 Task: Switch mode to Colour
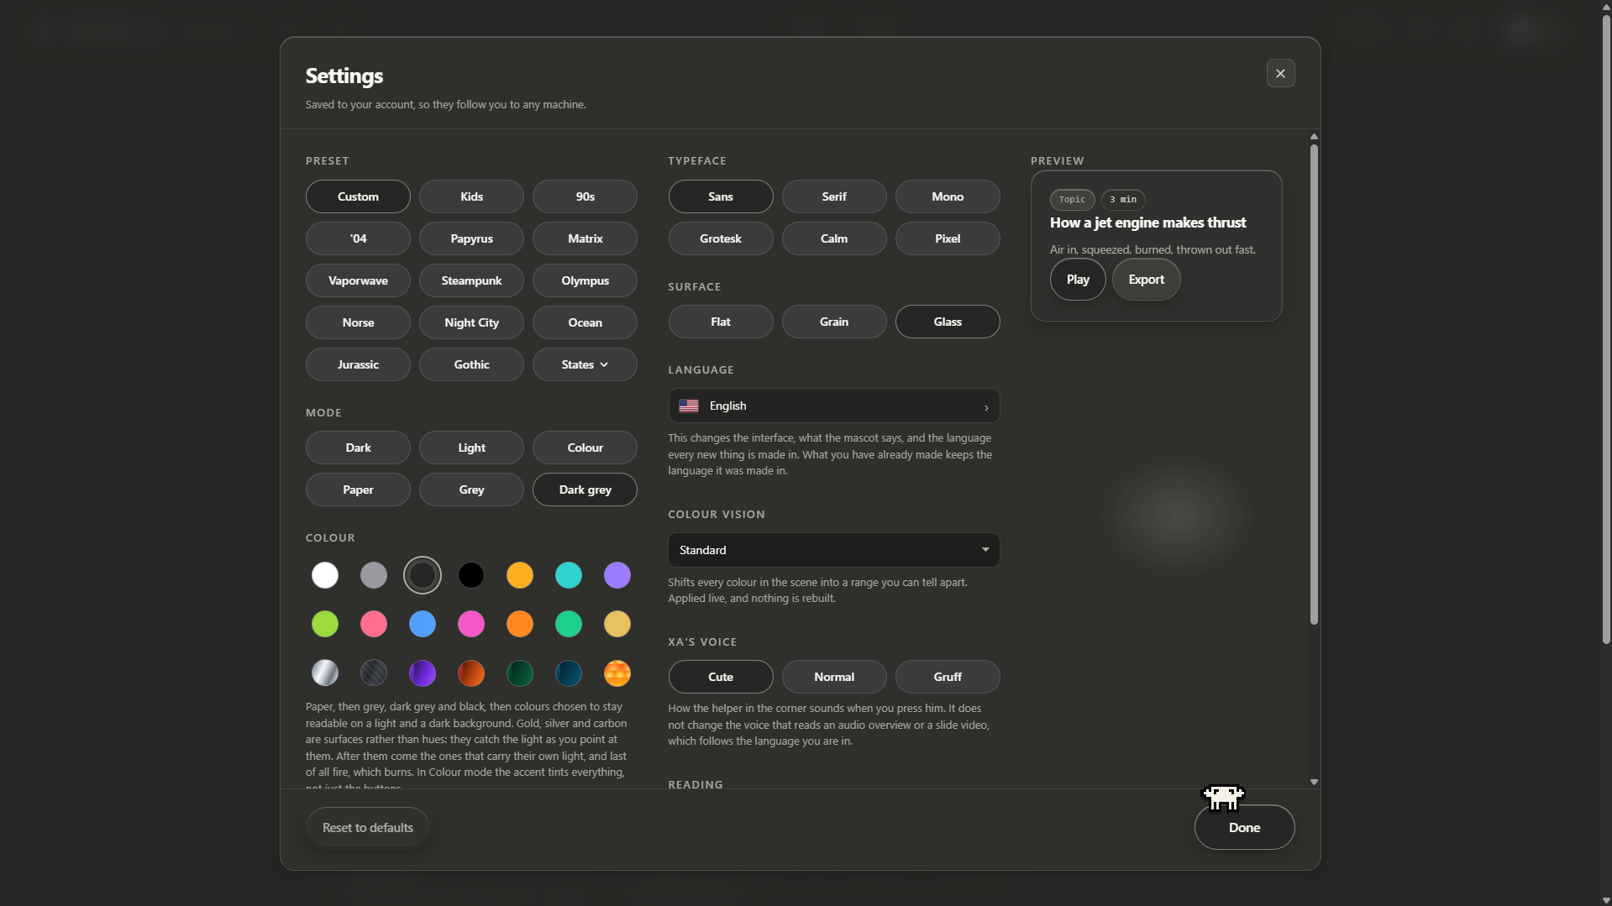pyautogui.click(x=585, y=448)
